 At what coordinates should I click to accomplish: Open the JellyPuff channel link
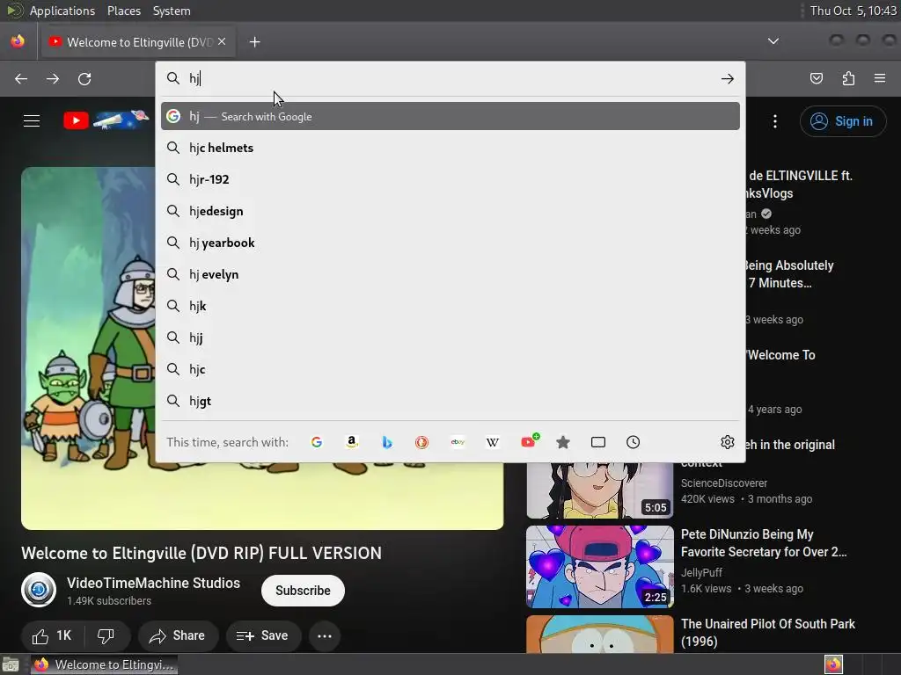pyautogui.click(x=701, y=572)
